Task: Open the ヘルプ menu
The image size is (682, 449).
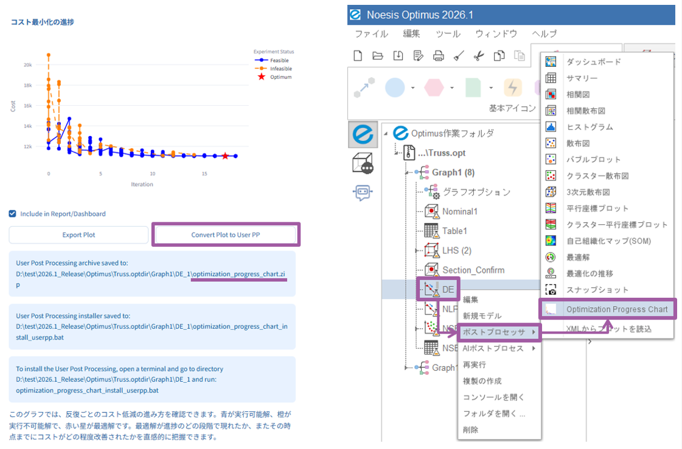Action: [544, 34]
